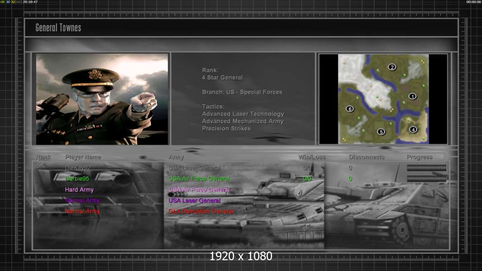Click start position marker 6 on the map
Viewport: 482px width, 271px height.
[x=350, y=109]
